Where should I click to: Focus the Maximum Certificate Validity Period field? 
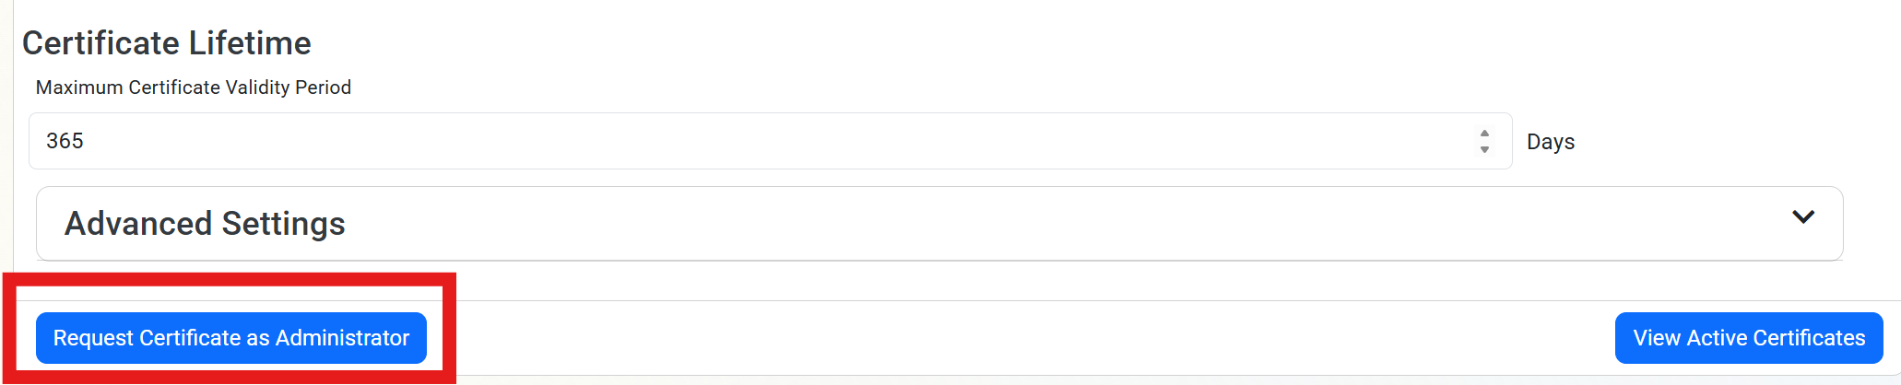(738, 141)
